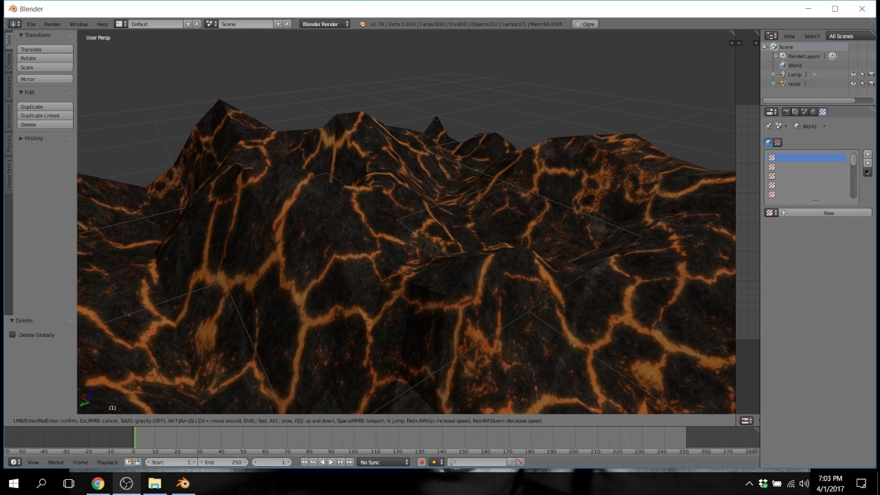
Task: Expand the noise item in outliner
Action: 773,84
